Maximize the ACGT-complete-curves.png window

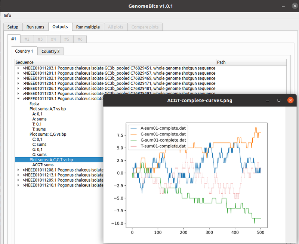(279, 101)
